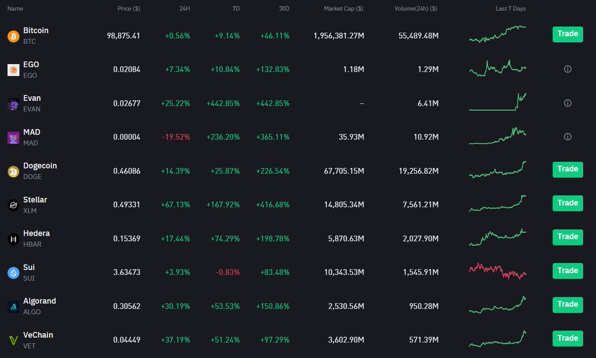Screen dimensions: 596x358
Task: Click Evan 7D value +442.85%
Action: coord(223,103)
